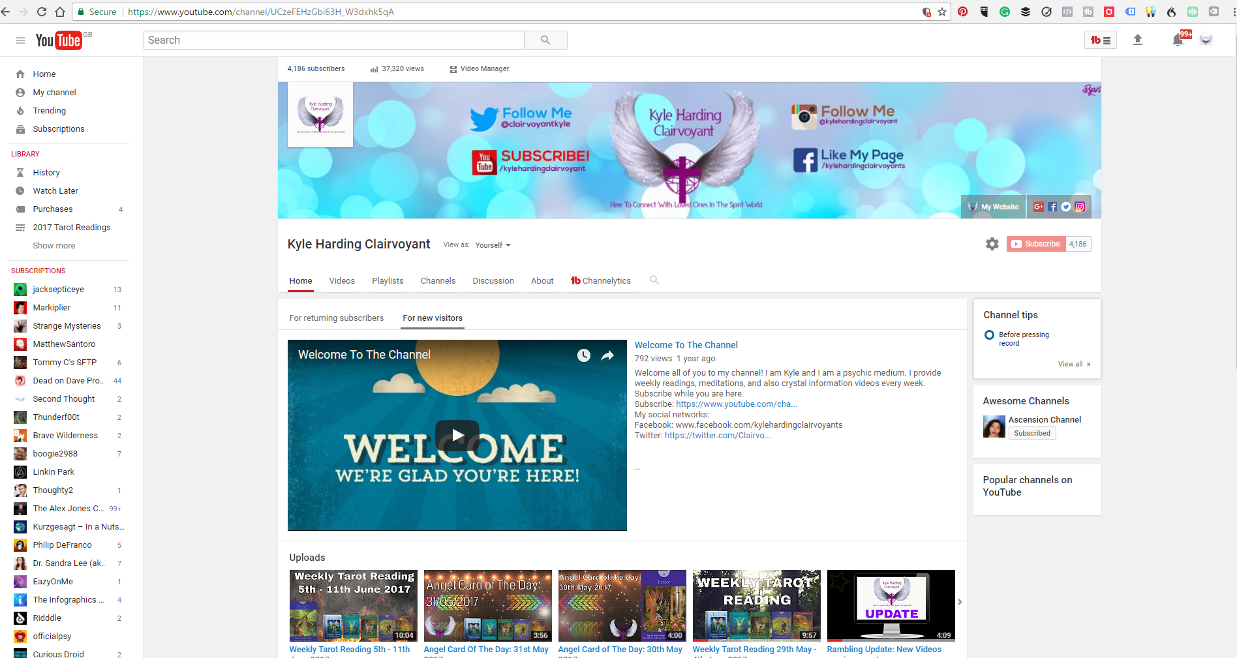Click the channel search magnifier icon
1237x658 pixels.
(x=654, y=280)
